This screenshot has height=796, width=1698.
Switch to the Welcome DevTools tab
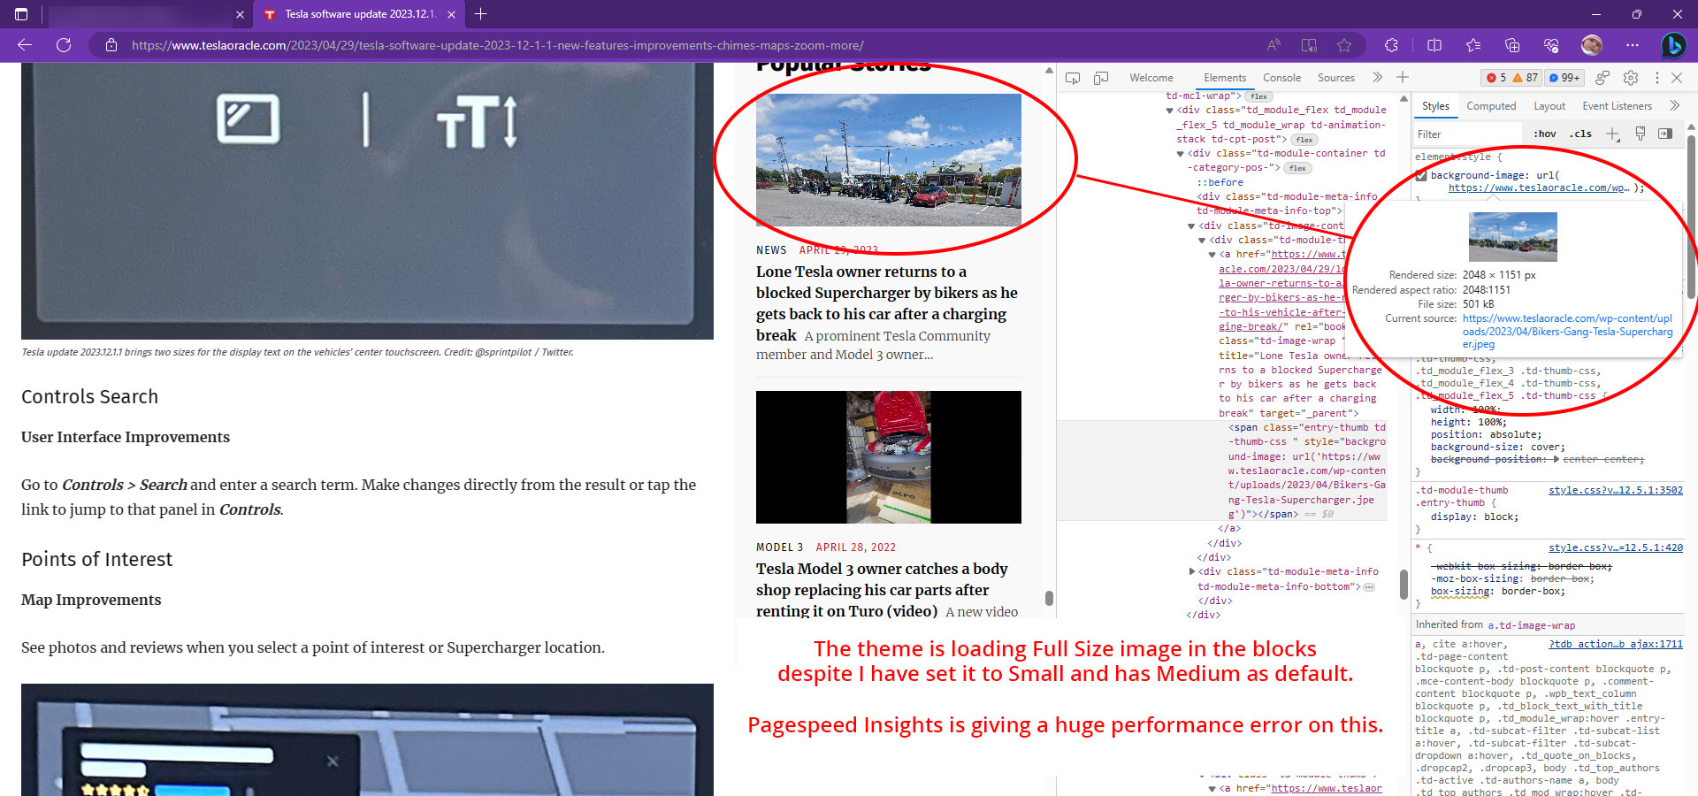[x=1151, y=78]
